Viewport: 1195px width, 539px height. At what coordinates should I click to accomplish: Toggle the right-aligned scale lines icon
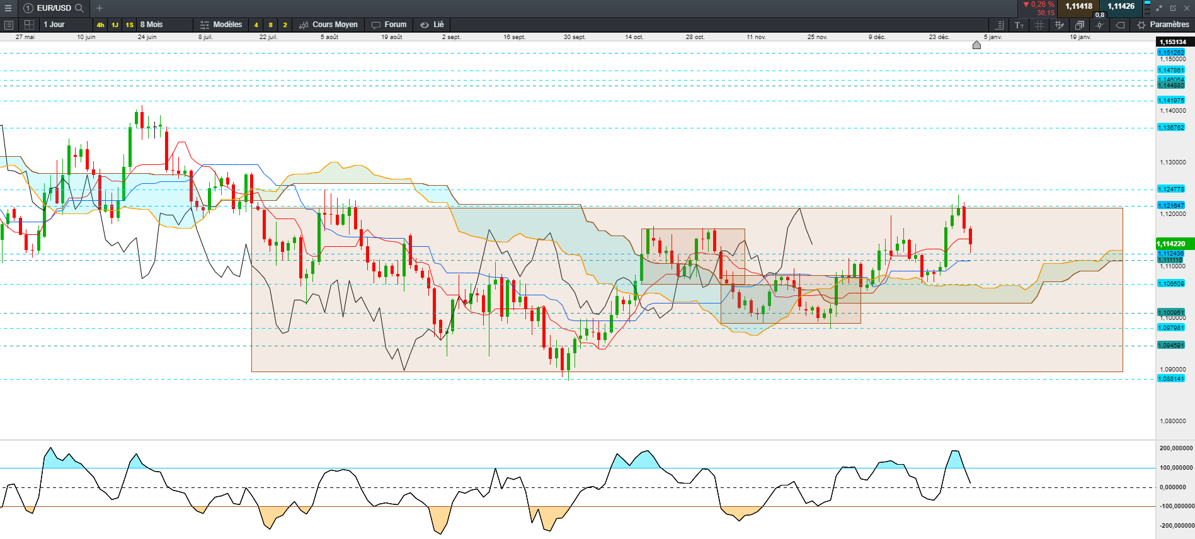(x=999, y=25)
